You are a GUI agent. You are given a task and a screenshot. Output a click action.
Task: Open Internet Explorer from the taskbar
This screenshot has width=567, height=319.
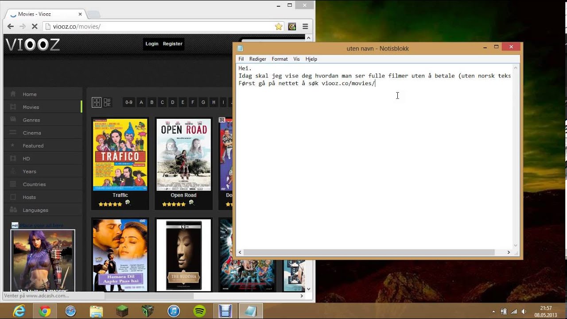[x=19, y=311]
